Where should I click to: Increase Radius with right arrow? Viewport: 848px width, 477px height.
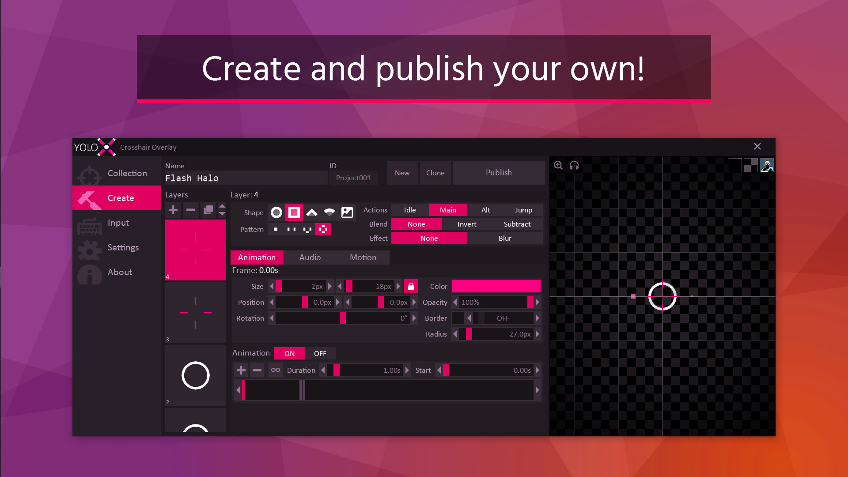(538, 334)
